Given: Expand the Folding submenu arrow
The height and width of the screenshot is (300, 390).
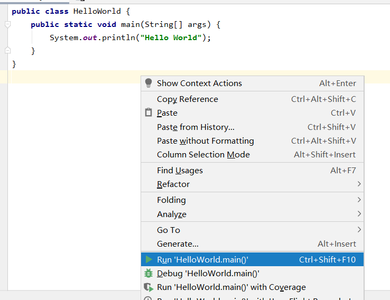Looking at the screenshot, I should tap(359, 200).
